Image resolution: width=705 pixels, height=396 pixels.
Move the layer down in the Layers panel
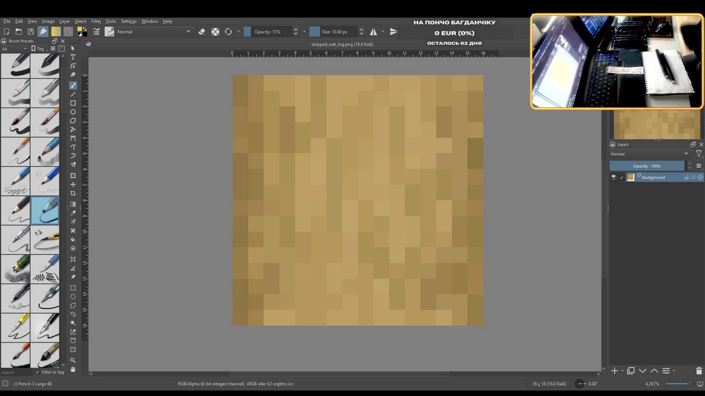point(642,371)
